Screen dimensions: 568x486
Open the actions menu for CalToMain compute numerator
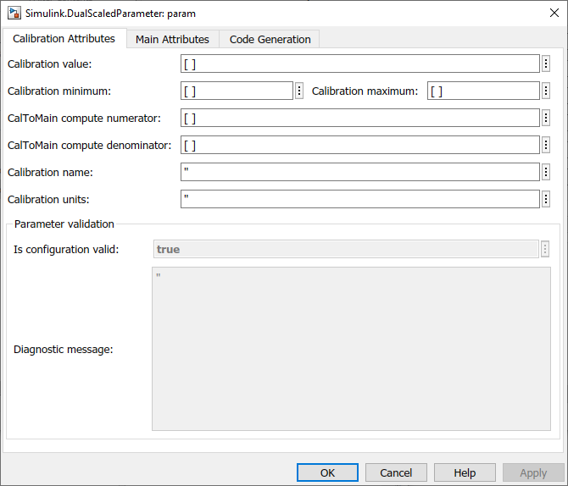(546, 119)
